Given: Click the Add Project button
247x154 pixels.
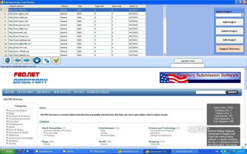Looking at the screenshot, I should tap(229, 22).
